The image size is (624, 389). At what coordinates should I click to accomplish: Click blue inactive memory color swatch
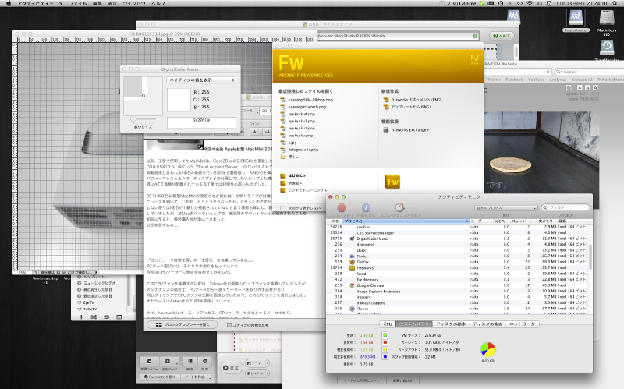click(385, 357)
